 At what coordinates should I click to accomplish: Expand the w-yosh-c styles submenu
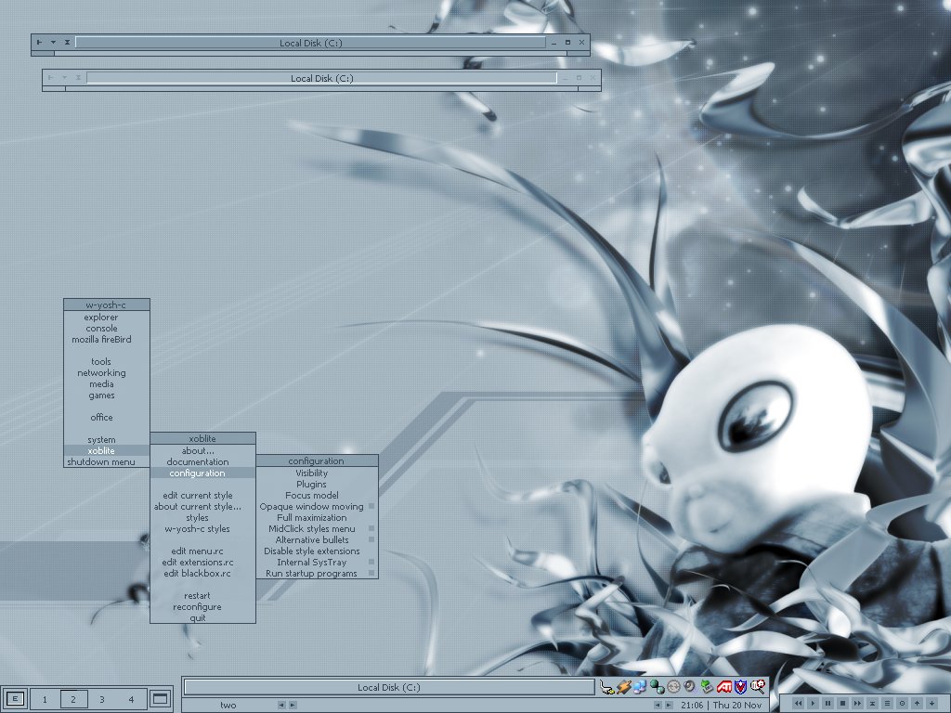click(x=202, y=528)
